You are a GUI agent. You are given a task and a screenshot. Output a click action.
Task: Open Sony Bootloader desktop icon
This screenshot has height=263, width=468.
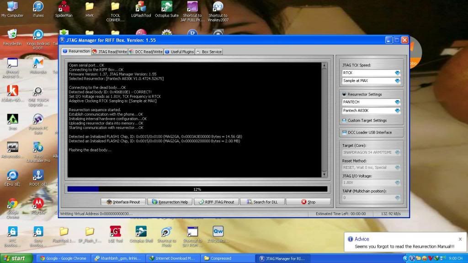[x=38, y=236]
